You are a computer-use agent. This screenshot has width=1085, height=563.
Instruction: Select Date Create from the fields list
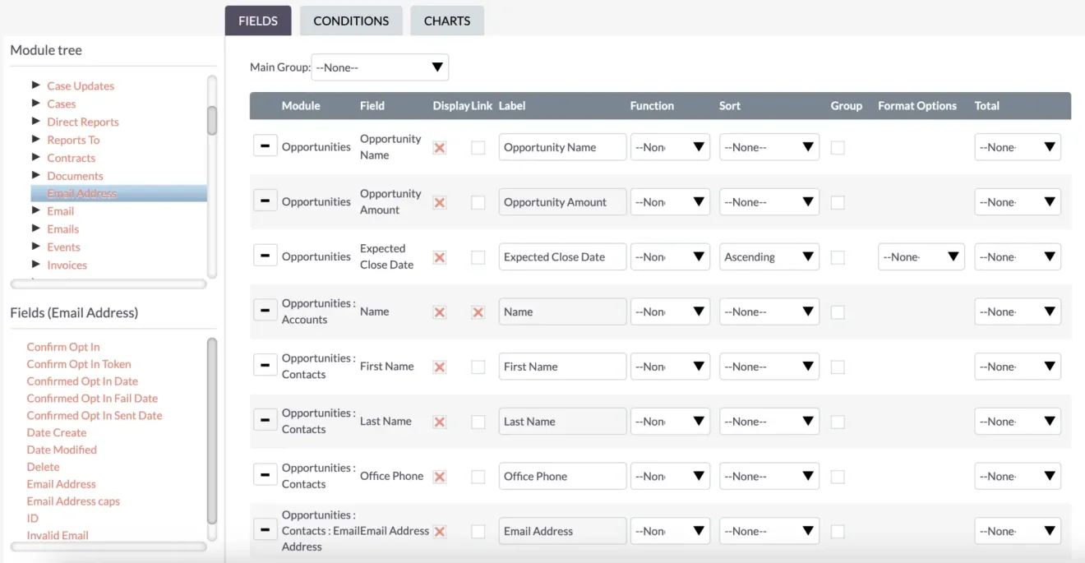(56, 432)
